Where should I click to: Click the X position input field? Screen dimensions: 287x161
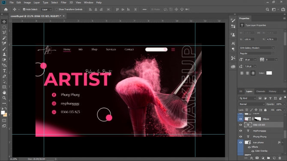(249, 39)
